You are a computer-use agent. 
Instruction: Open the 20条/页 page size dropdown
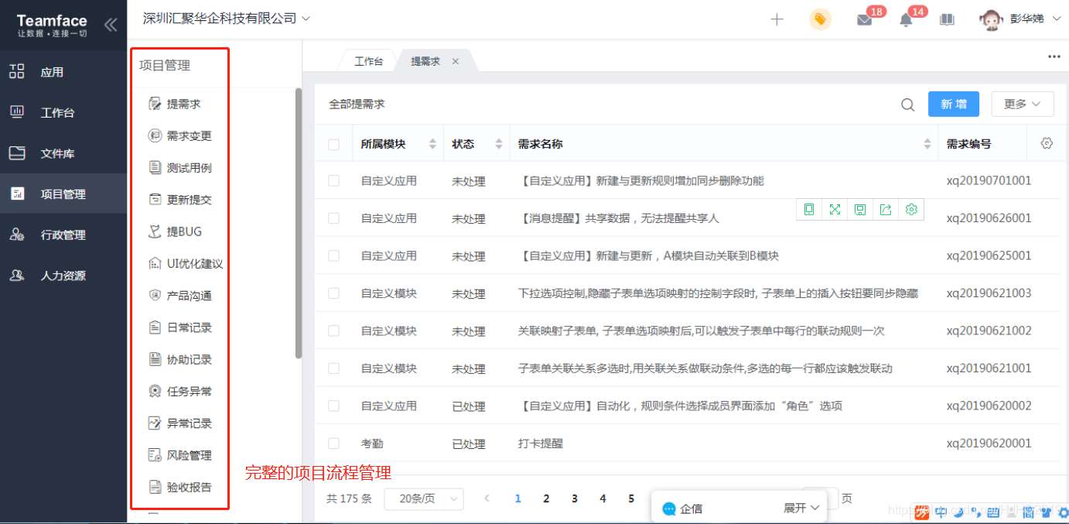pos(423,499)
